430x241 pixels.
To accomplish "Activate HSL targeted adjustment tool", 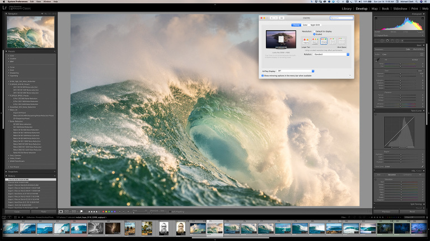I will pyautogui.click(x=376, y=180).
